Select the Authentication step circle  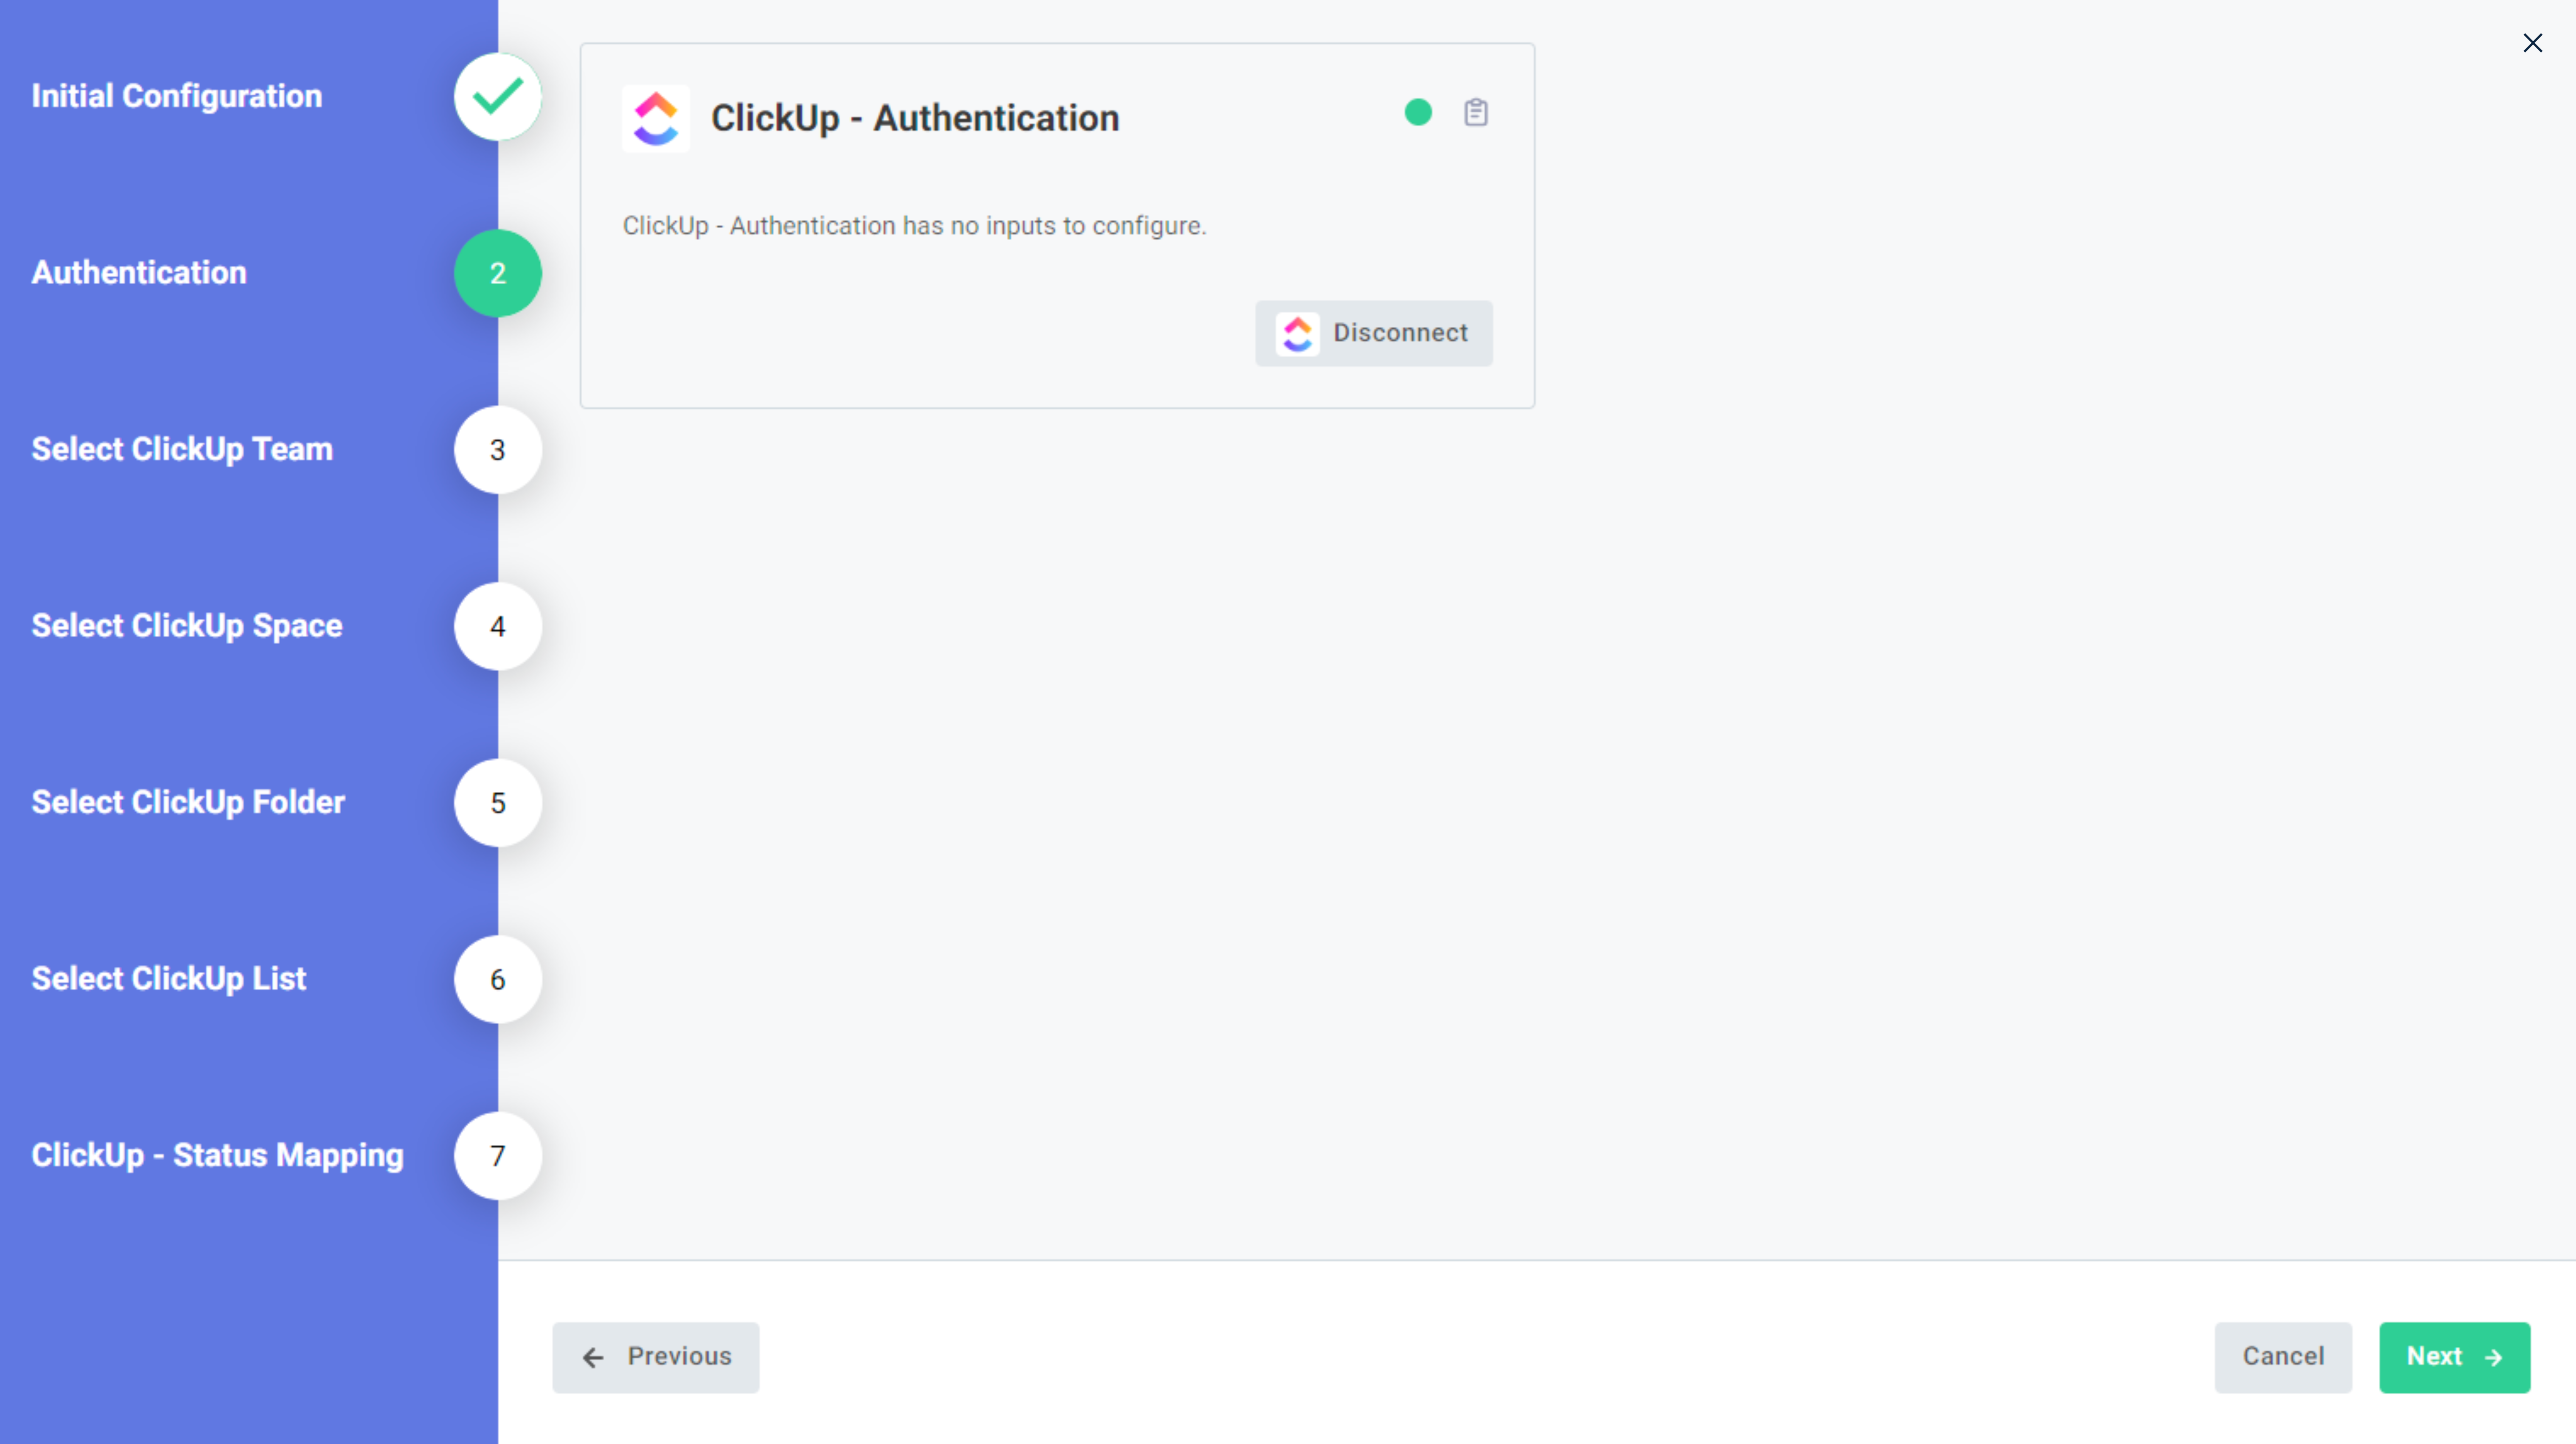point(497,272)
